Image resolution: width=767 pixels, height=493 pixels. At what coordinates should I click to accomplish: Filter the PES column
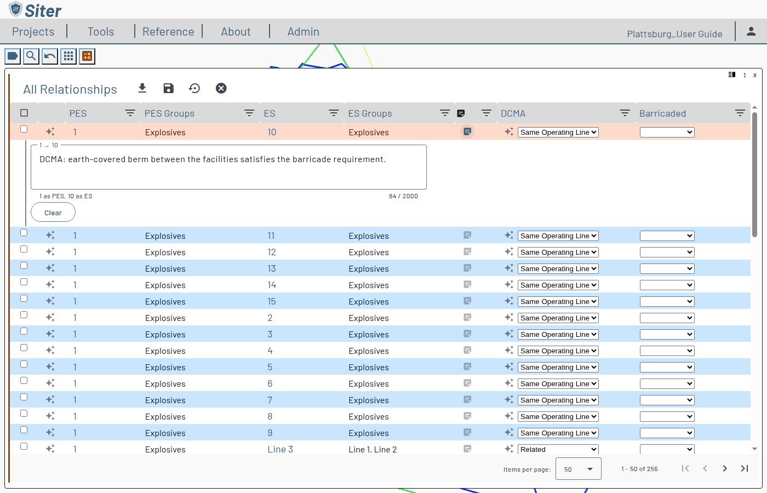pyautogui.click(x=130, y=113)
